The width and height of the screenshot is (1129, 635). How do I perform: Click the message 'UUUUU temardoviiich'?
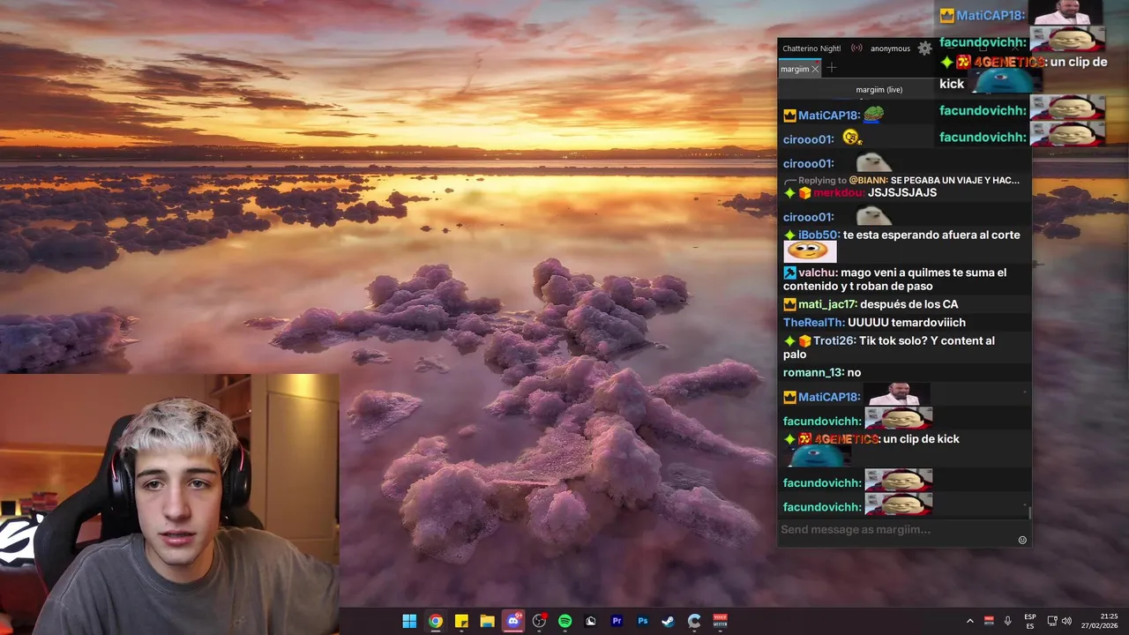pyautogui.click(x=907, y=323)
